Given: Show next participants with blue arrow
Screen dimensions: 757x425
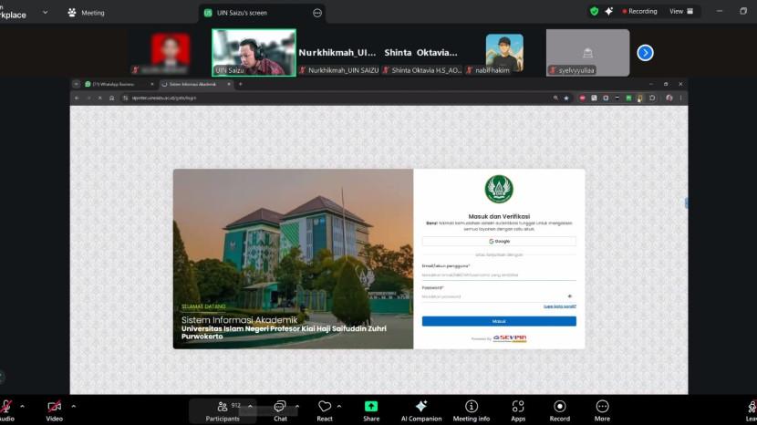Looking at the screenshot, I should pyautogui.click(x=645, y=53).
